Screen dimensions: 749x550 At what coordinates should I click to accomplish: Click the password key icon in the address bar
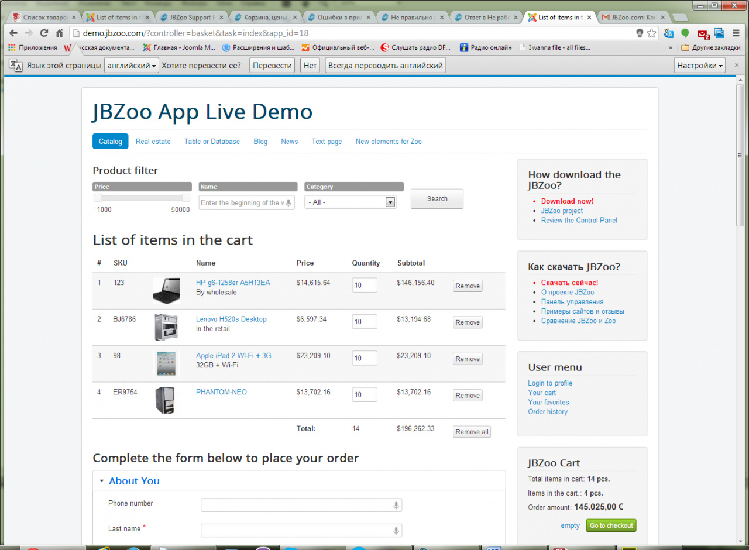tap(638, 33)
